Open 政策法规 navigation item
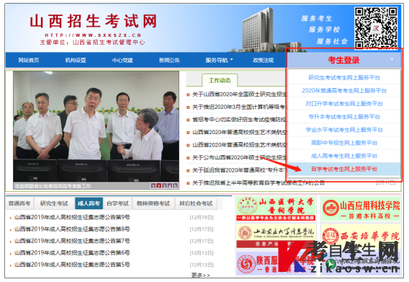Screen dimensions: 409x282 (264, 61)
